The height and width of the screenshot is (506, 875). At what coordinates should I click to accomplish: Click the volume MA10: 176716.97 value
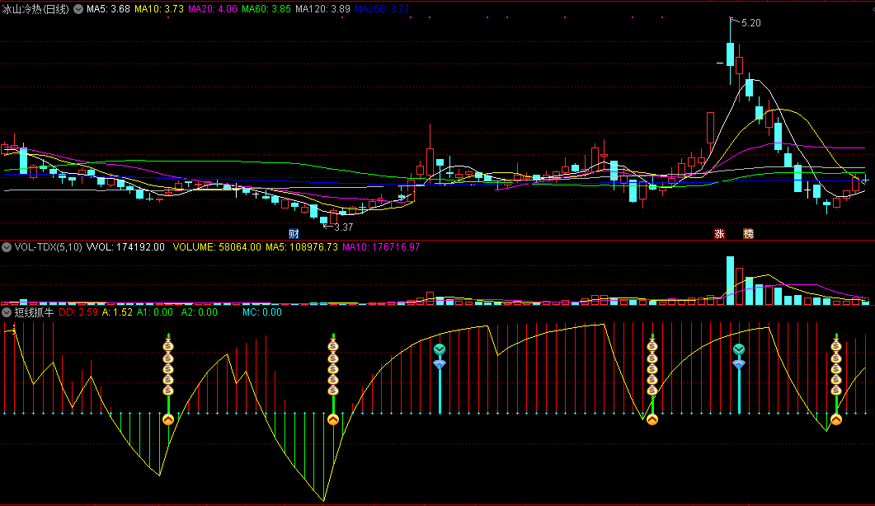click(x=381, y=247)
